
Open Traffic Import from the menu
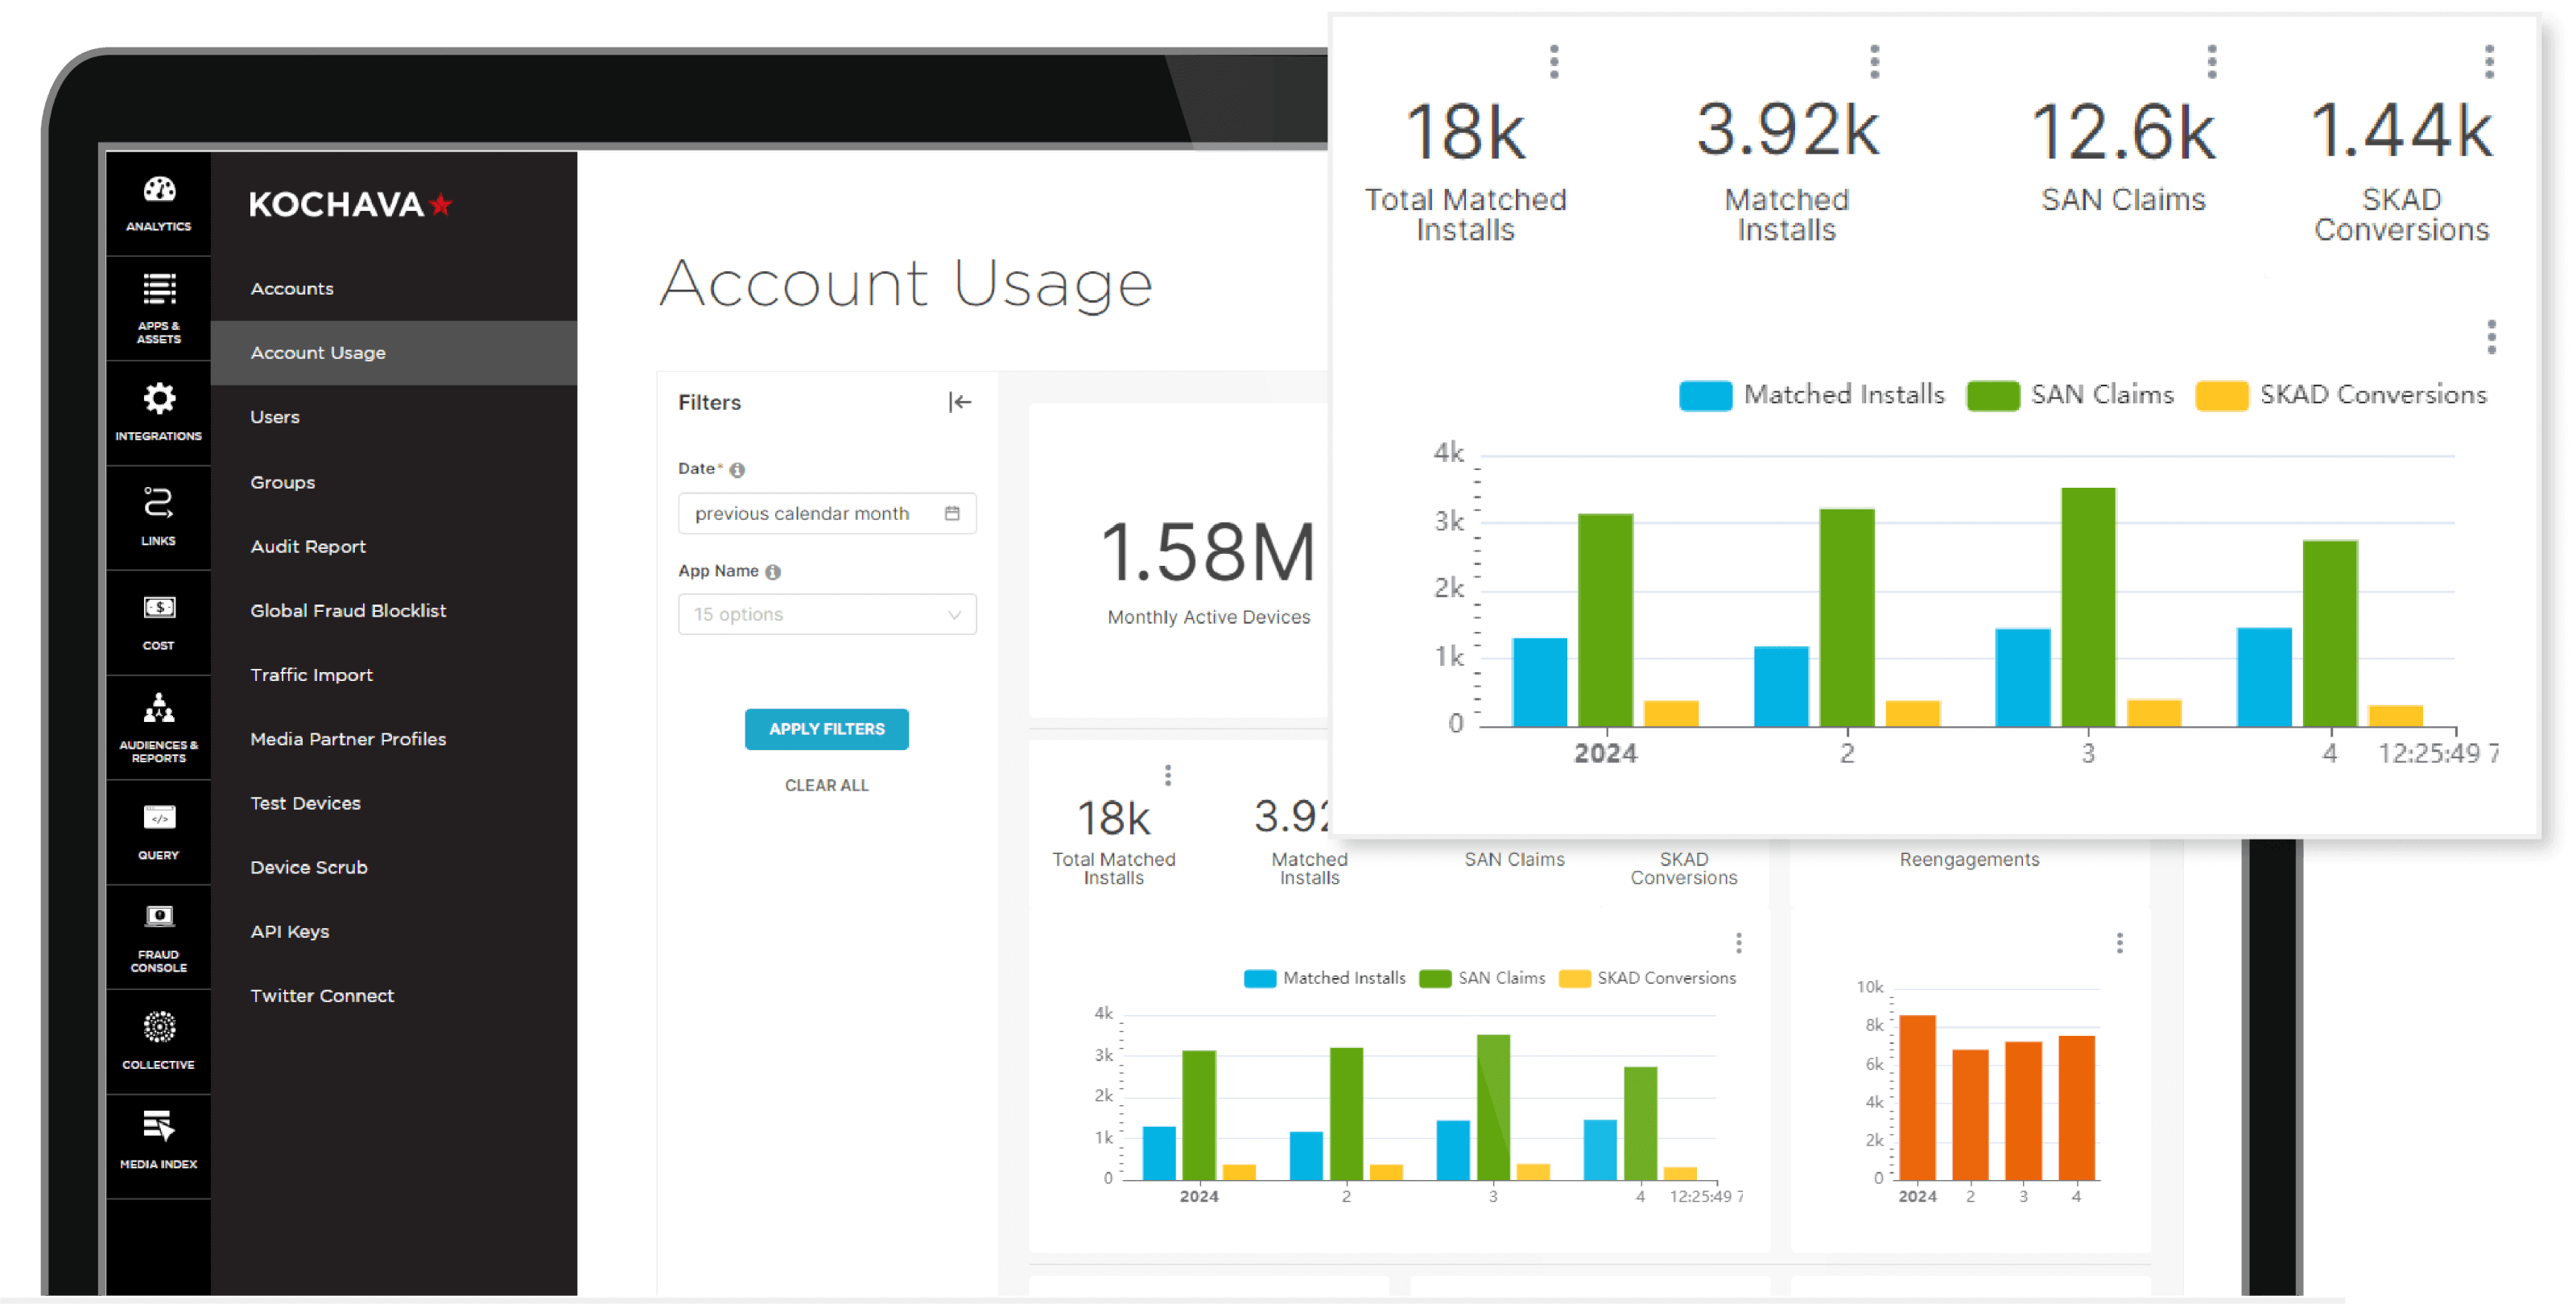(x=393, y=674)
